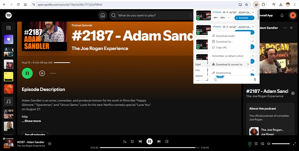Open Your Library sidebar icon

coord(8,28)
